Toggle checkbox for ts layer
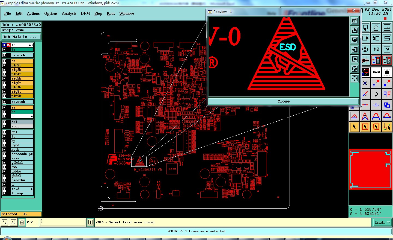Viewport: 393px width, 240px height. tap(4, 49)
